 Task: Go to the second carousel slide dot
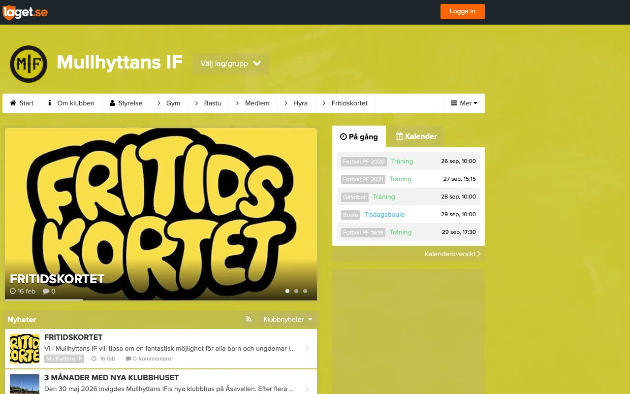[296, 291]
